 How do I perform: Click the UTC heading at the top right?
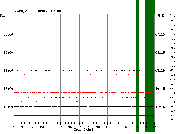(x=161, y=16)
